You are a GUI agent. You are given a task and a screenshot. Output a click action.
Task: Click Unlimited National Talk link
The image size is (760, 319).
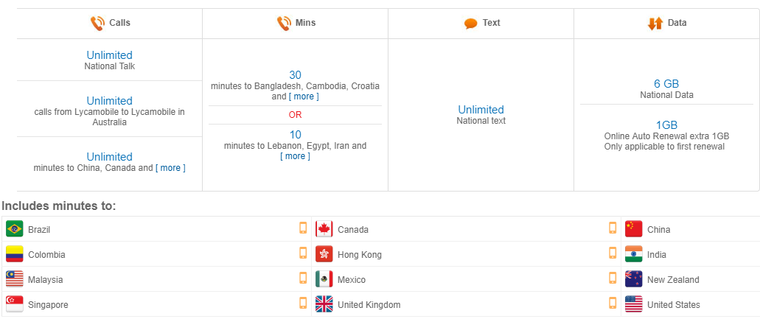pyautogui.click(x=110, y=60)
